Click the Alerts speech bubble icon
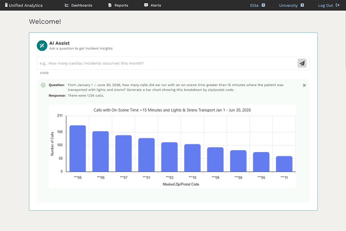The height and width of the screenshot is (231, 346). (146, 5)
